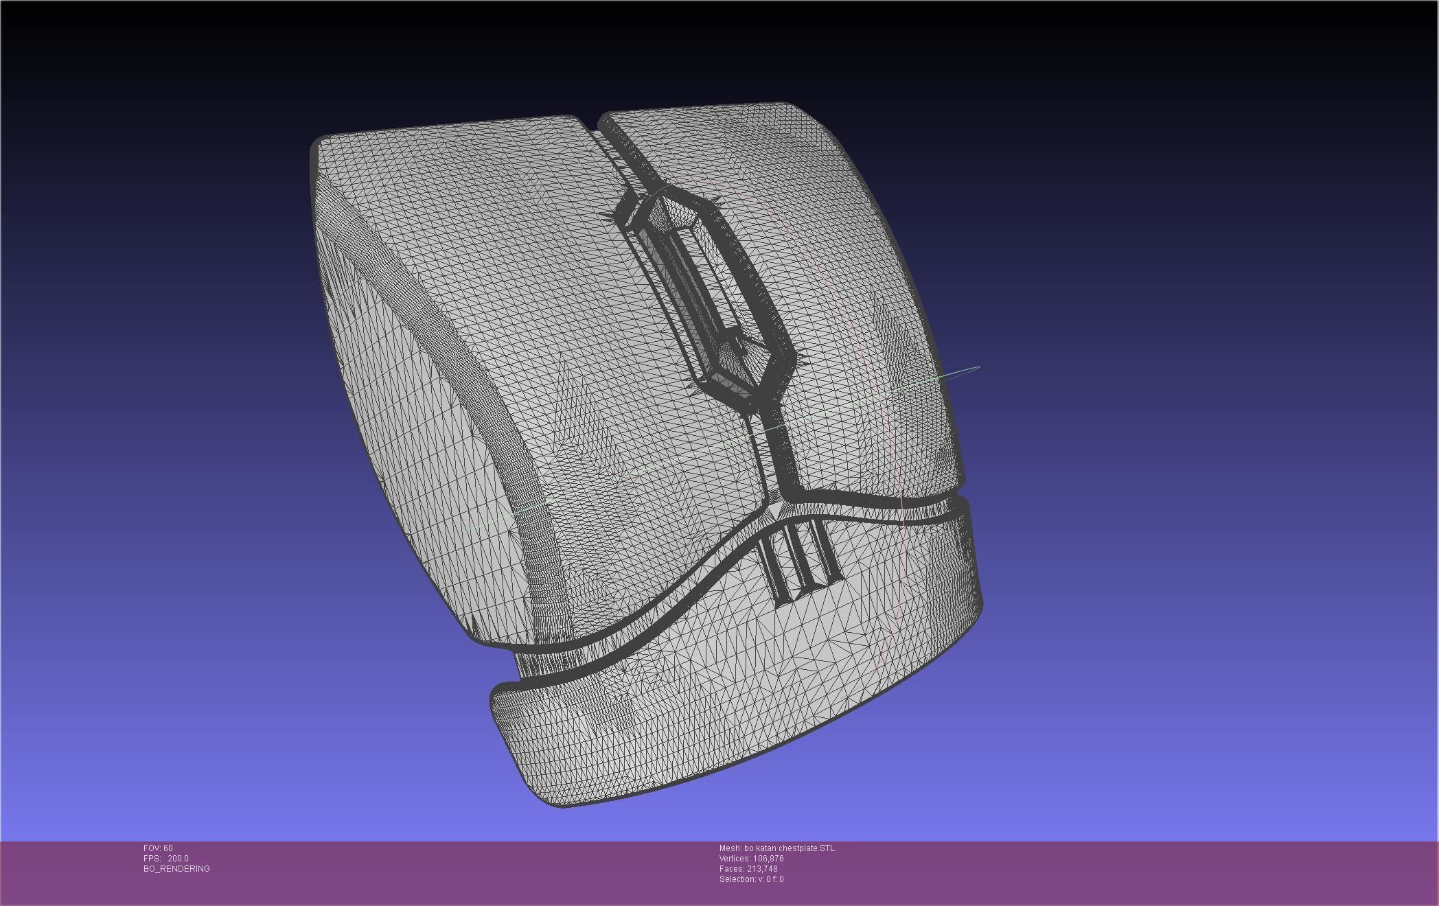Click the BO_RENDERING label
This screenshot has height=906, width=1439.
[176, 869]
